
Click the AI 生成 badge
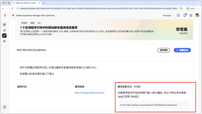pyautogui.click(x=137, y=87)
